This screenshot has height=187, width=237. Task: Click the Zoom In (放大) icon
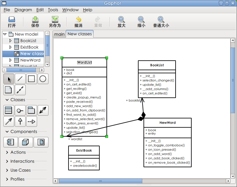tap(122, 22)
